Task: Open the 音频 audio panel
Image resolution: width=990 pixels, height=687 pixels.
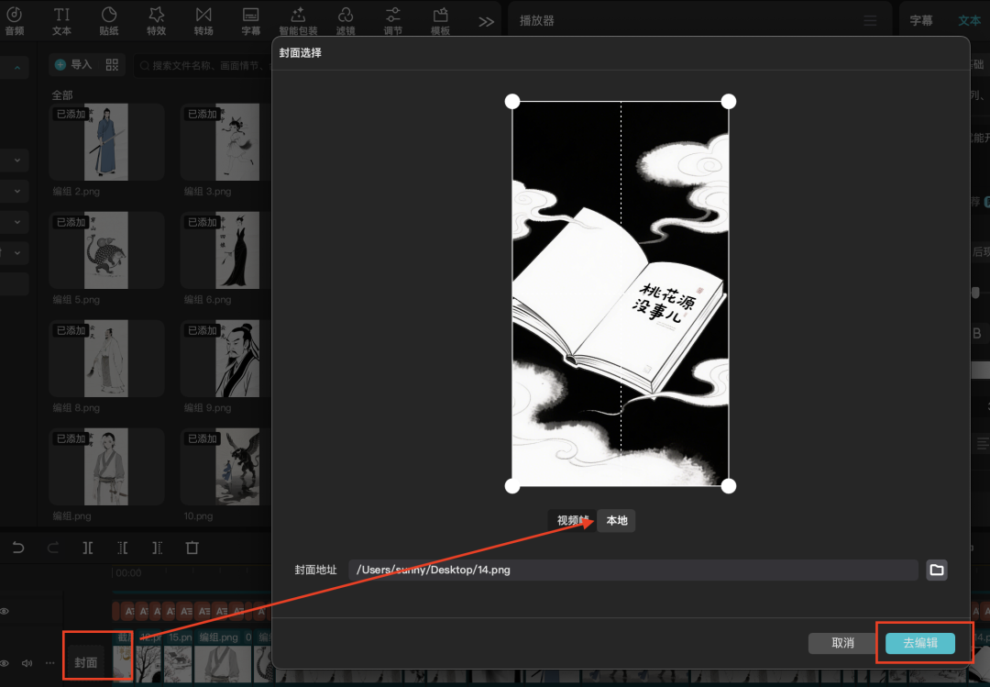Action: click(x=14, y=20)
